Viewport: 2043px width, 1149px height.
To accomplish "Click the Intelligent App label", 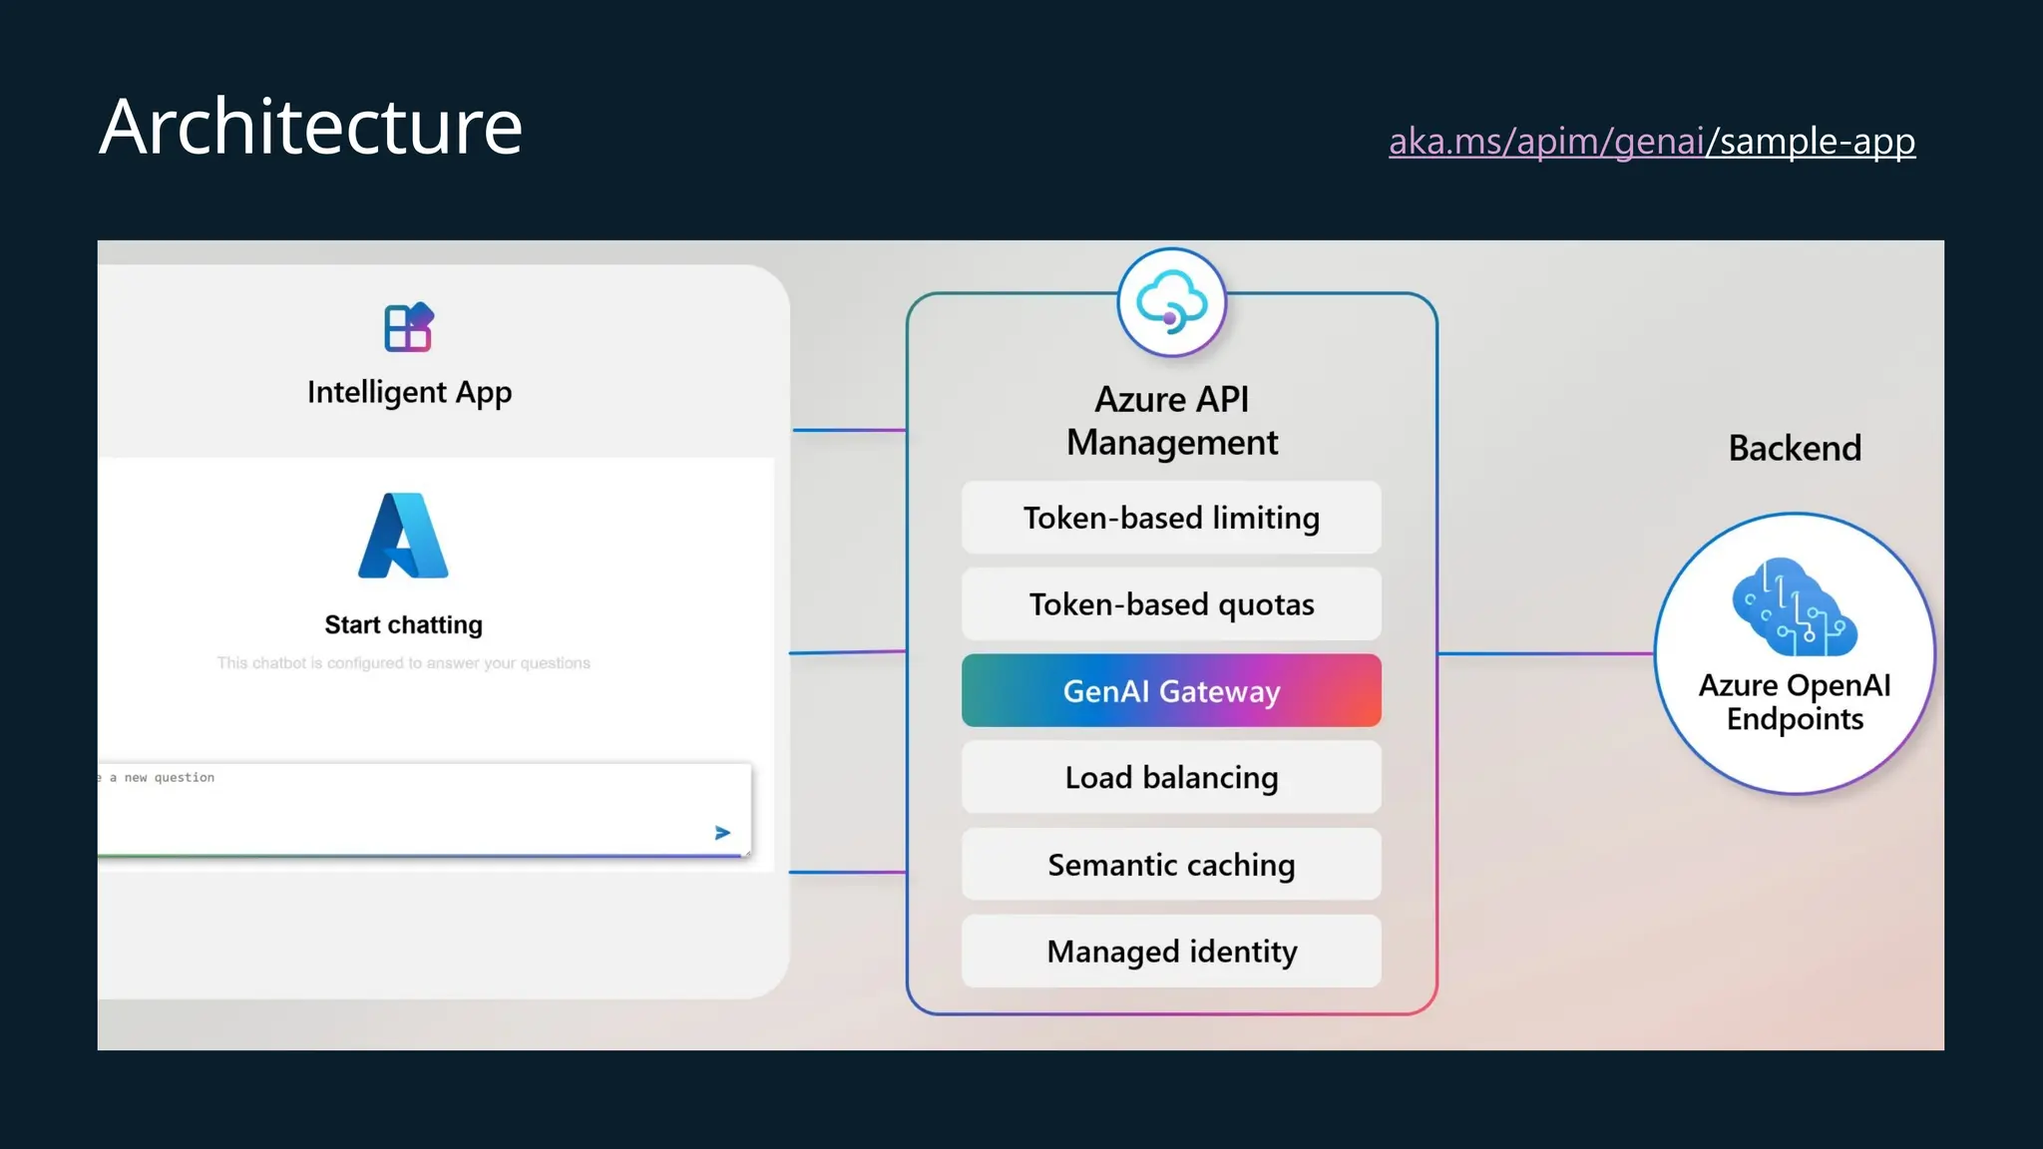I will [x=409, y=393].
